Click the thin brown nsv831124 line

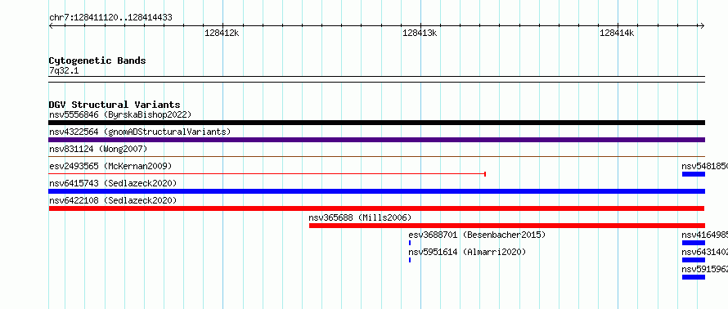[x=376, y=157]
